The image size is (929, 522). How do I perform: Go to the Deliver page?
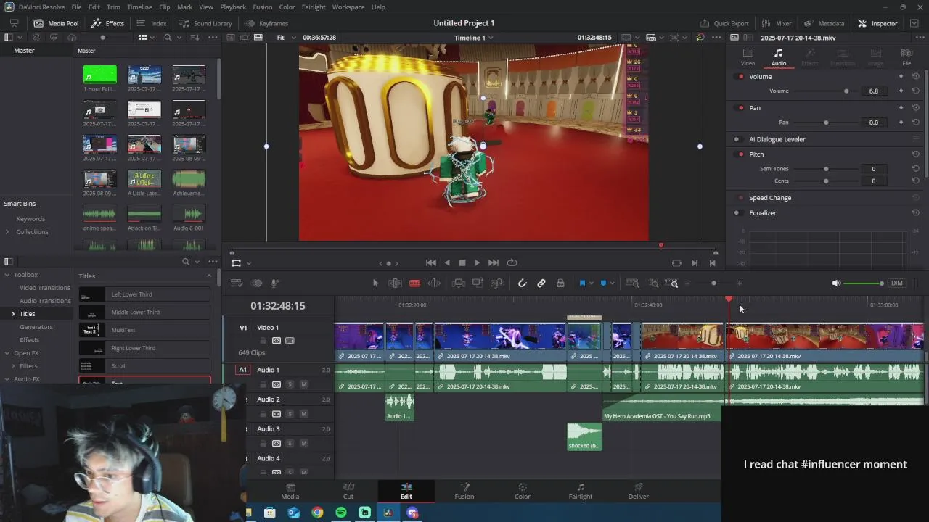[639, 492]
